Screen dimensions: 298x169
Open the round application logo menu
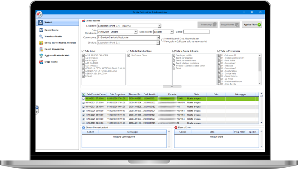click(x=40, y=14)
